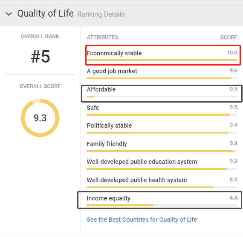Click the Quality of Life heading
Screen dimensions: 243x237
tap(46, 14)
